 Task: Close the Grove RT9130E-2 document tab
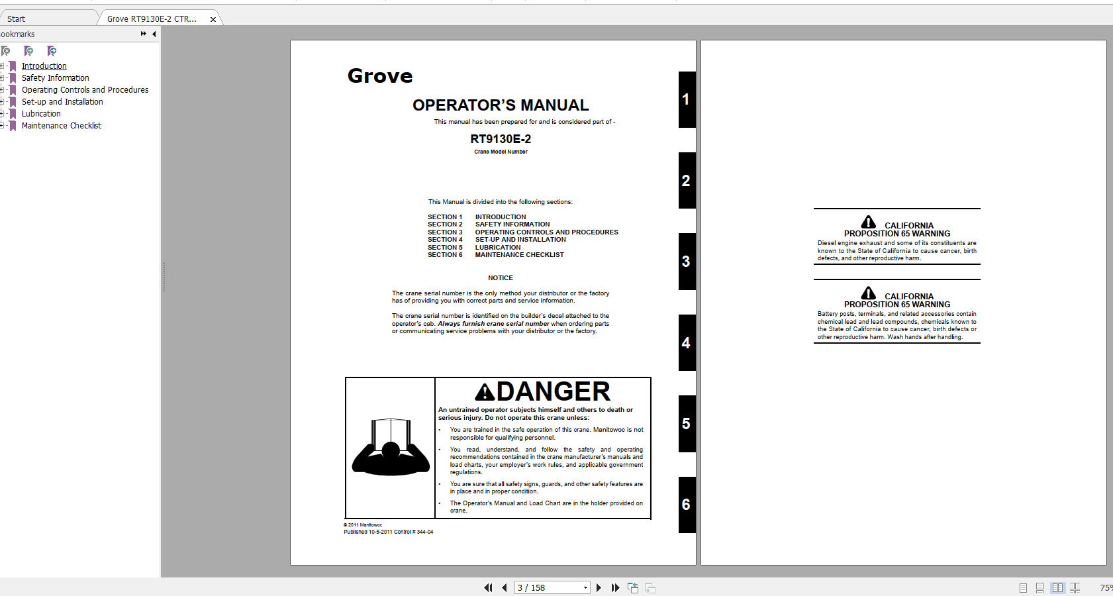point(213,19)
